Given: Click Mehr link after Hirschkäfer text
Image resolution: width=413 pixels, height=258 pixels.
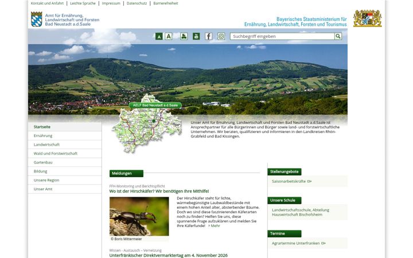Looking at the screenshot, I should [x=214, y=226].
